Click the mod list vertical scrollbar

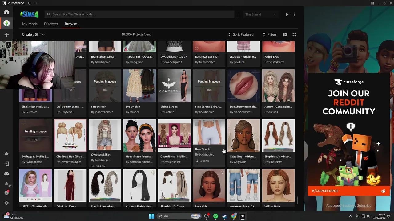(x=298, y=201)
